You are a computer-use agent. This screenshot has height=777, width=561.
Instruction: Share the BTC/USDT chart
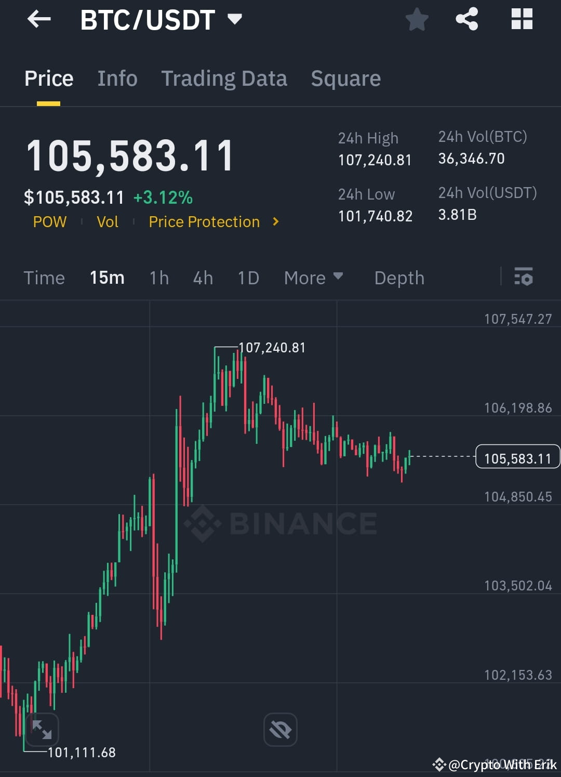tap(467, 19)
